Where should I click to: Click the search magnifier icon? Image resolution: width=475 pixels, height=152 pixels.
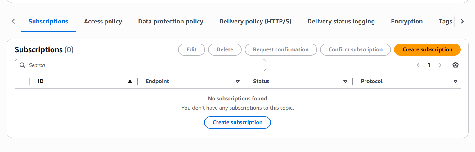[22, 65]
